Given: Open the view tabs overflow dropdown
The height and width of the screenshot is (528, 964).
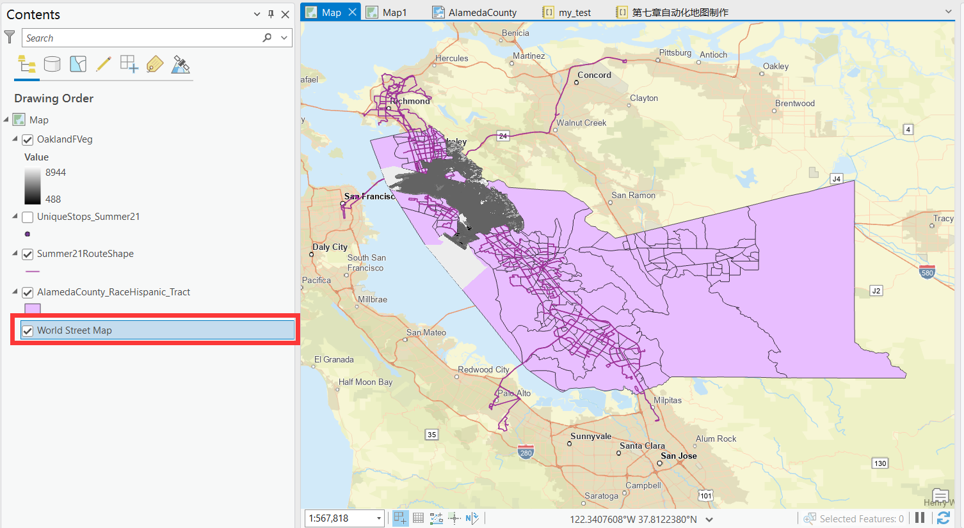Looking at the screenshot, I should (x=948, y=12).
